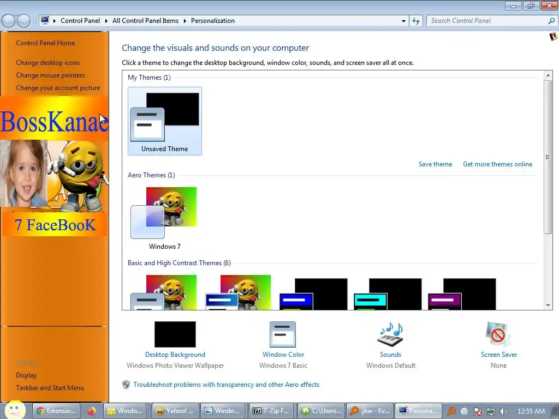Image resolution: width=559 pixels, height=419 pixels.
Task: Click the Desktop Background link
Action: (x=175, y=355)
